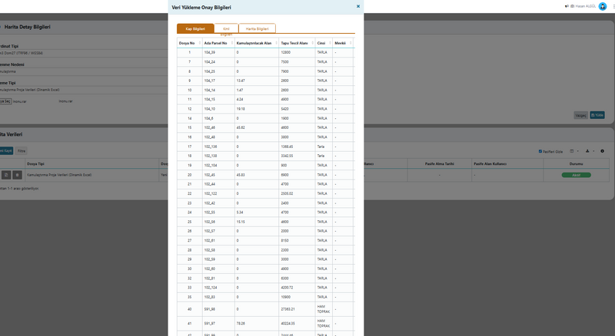Click the delete trash icon in row
Screen dimensions: 615x336
coord(17,176)
